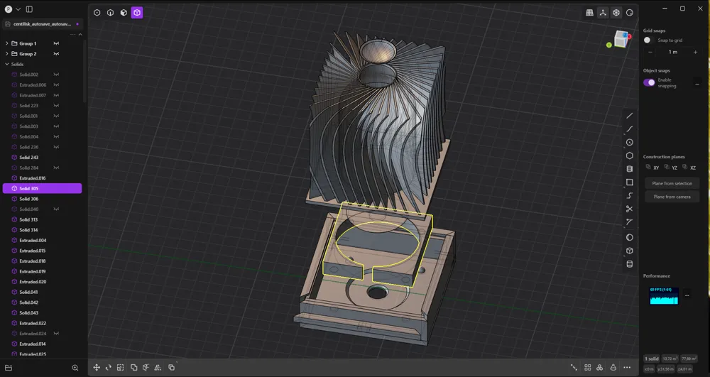
Task: Activate the Move tool in bottom bar
Action: click(97, 368)
